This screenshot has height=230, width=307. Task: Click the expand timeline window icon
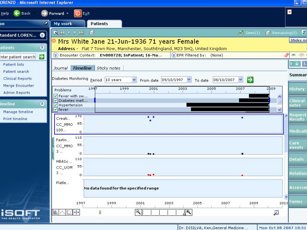tap(276, 213)
